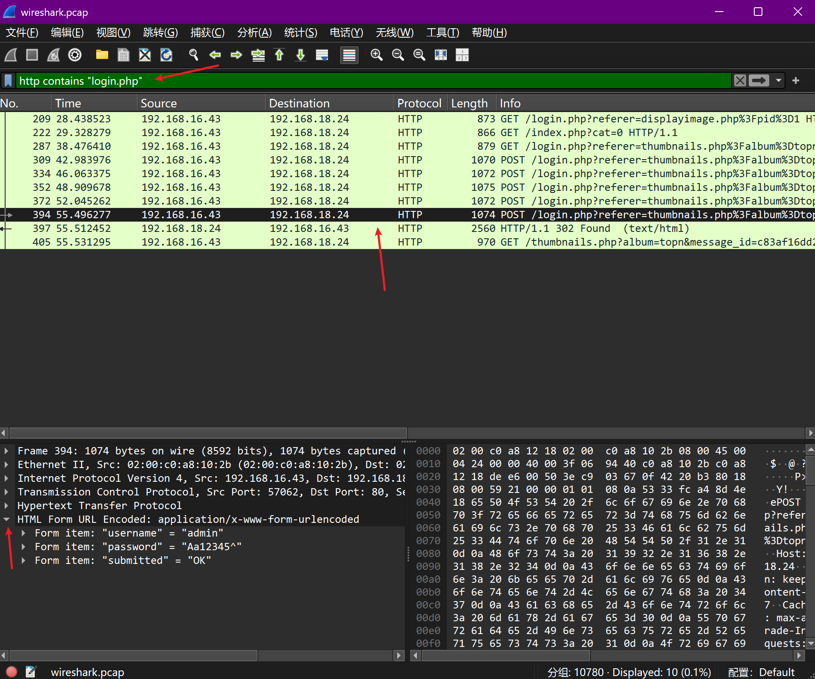The width and height of the screenshot is (815, 679).
Task: Open Go to specified packet
Action: pos(258,55)
